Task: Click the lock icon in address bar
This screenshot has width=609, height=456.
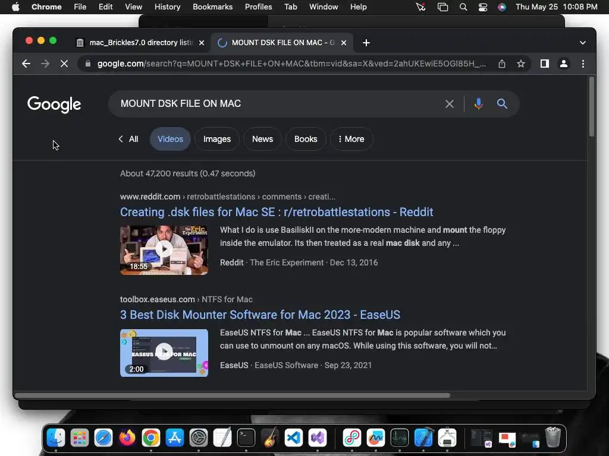Action: point(88,64)
